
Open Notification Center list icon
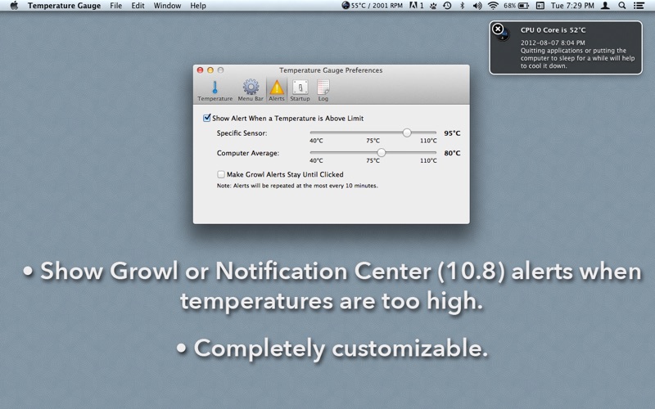639,6
